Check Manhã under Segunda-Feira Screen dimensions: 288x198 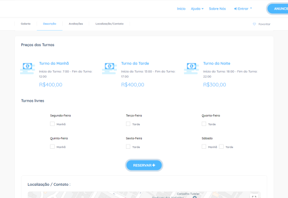pyautogui.click(x=53, y=124)
